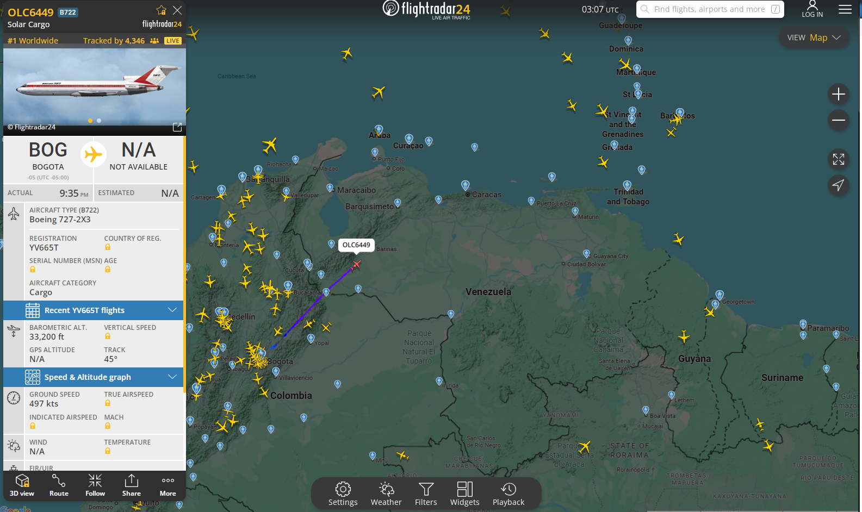Open the VIEW Map dropdown
The width and height of the screenshot is (862, 512).
[x=814, y=38]
